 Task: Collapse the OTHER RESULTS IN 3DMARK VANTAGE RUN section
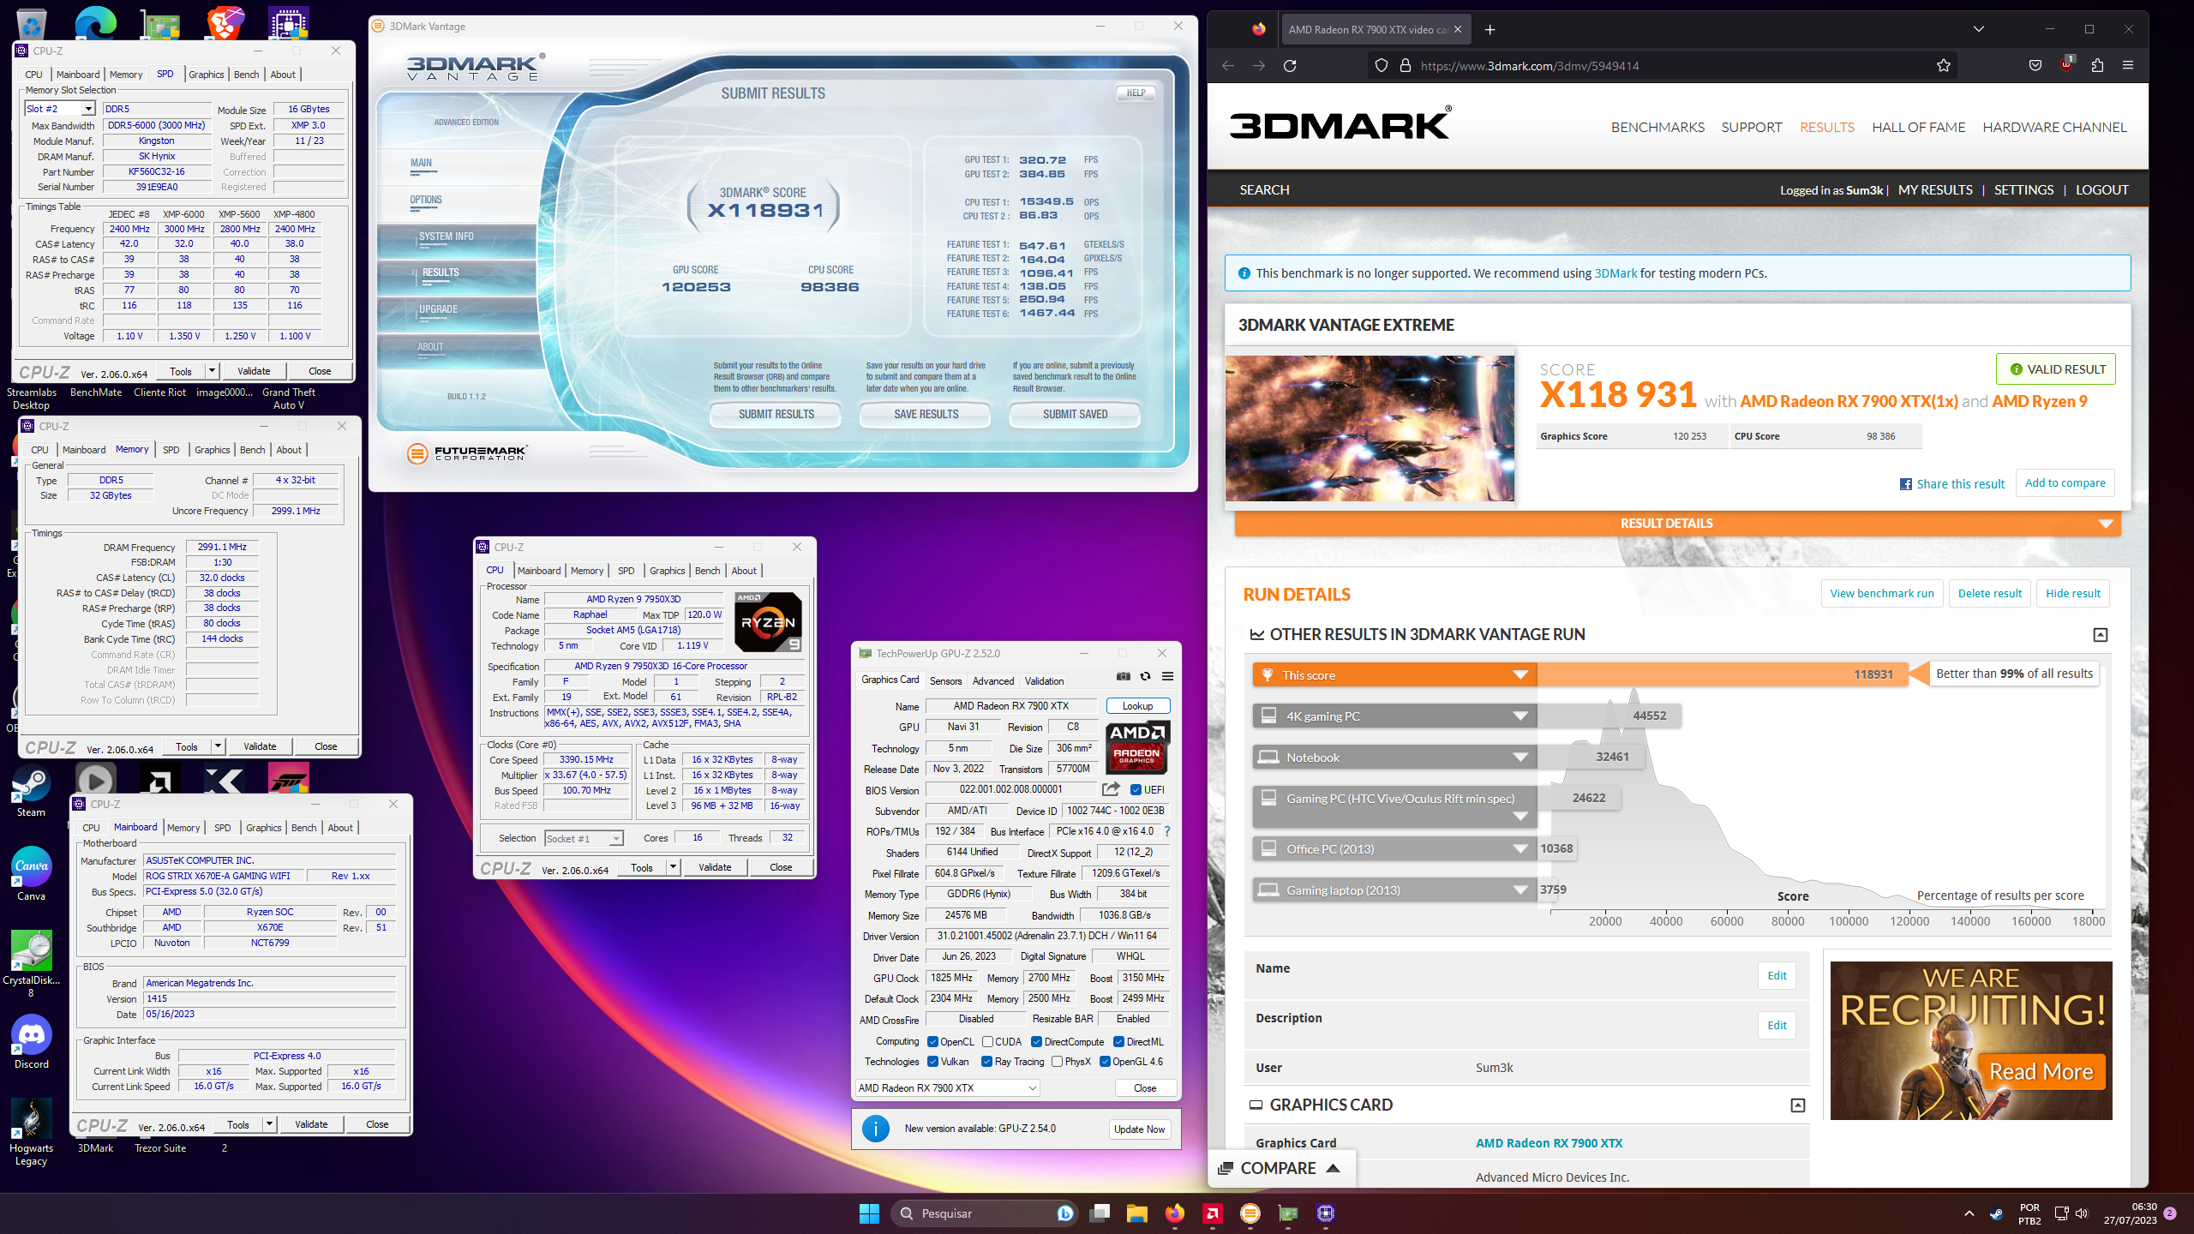pyautogui.click(x=2100, y=635)
